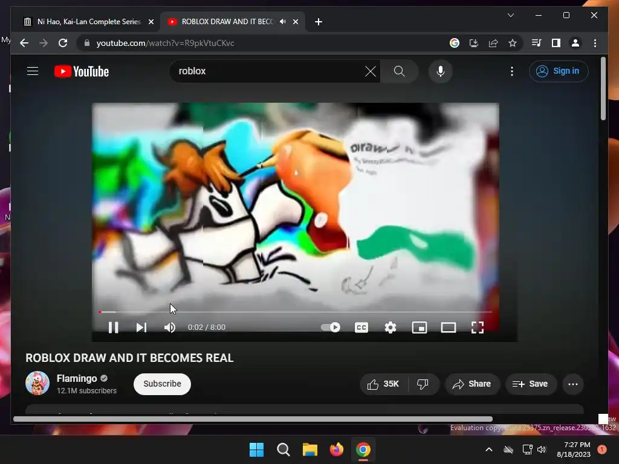
Task: Seek on the video progress bar
Action: coord(296,312)
